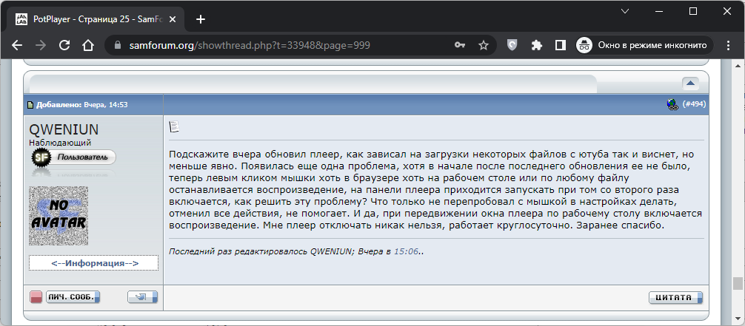The height and width of the screenshot is (326, 745).
Task: Open a new browser tab
Action: click(200, 18)
